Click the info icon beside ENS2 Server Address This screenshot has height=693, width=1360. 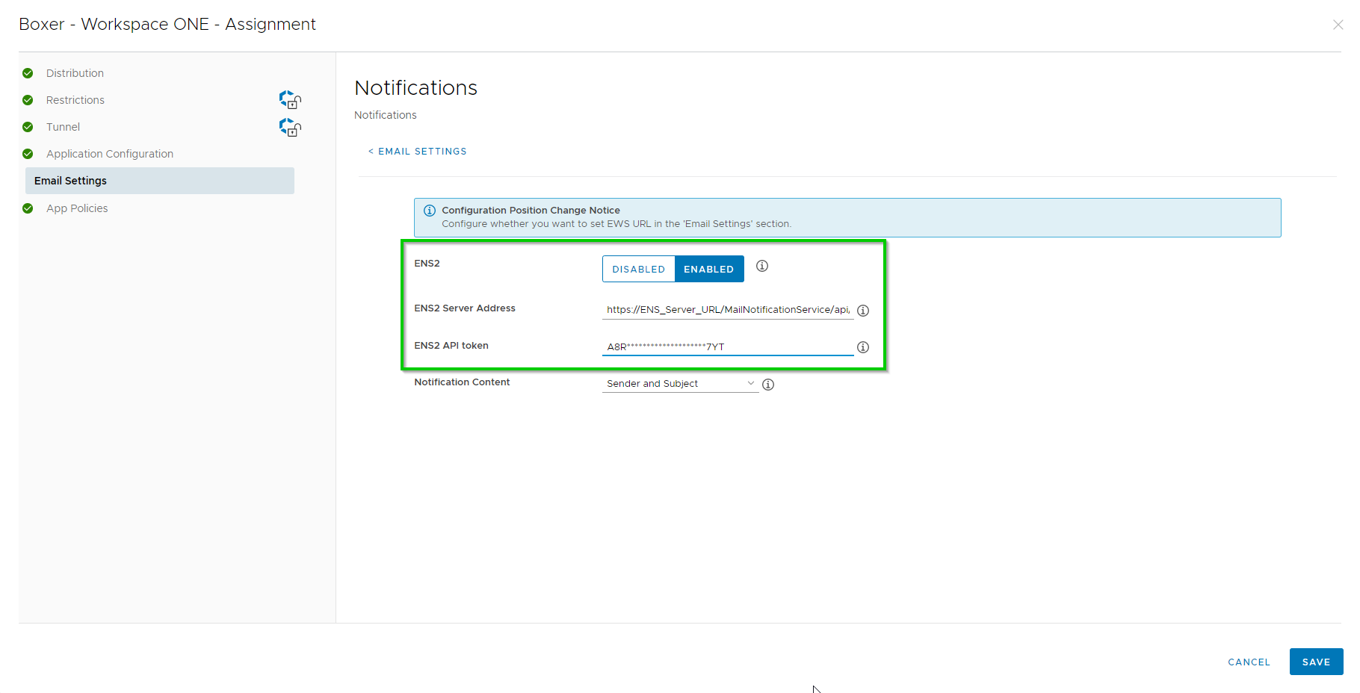click(863, 311)
